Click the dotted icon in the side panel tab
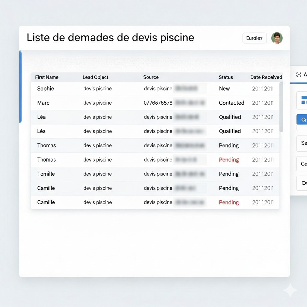Screen dimensions: 307x307 coord(298,75)
